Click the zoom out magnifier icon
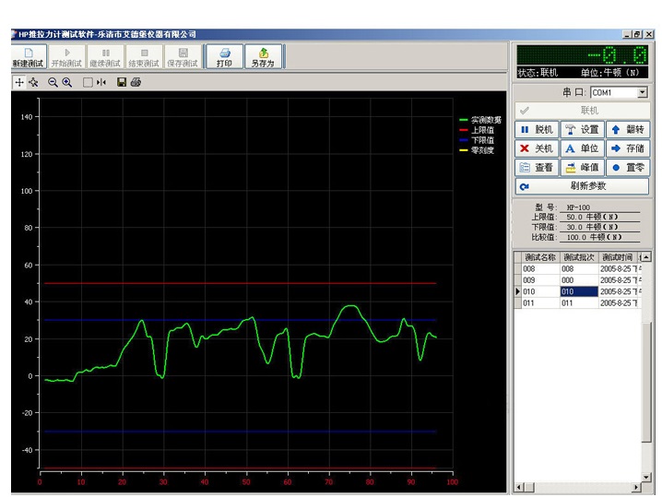Screen dimensions: 662x497 53,82
